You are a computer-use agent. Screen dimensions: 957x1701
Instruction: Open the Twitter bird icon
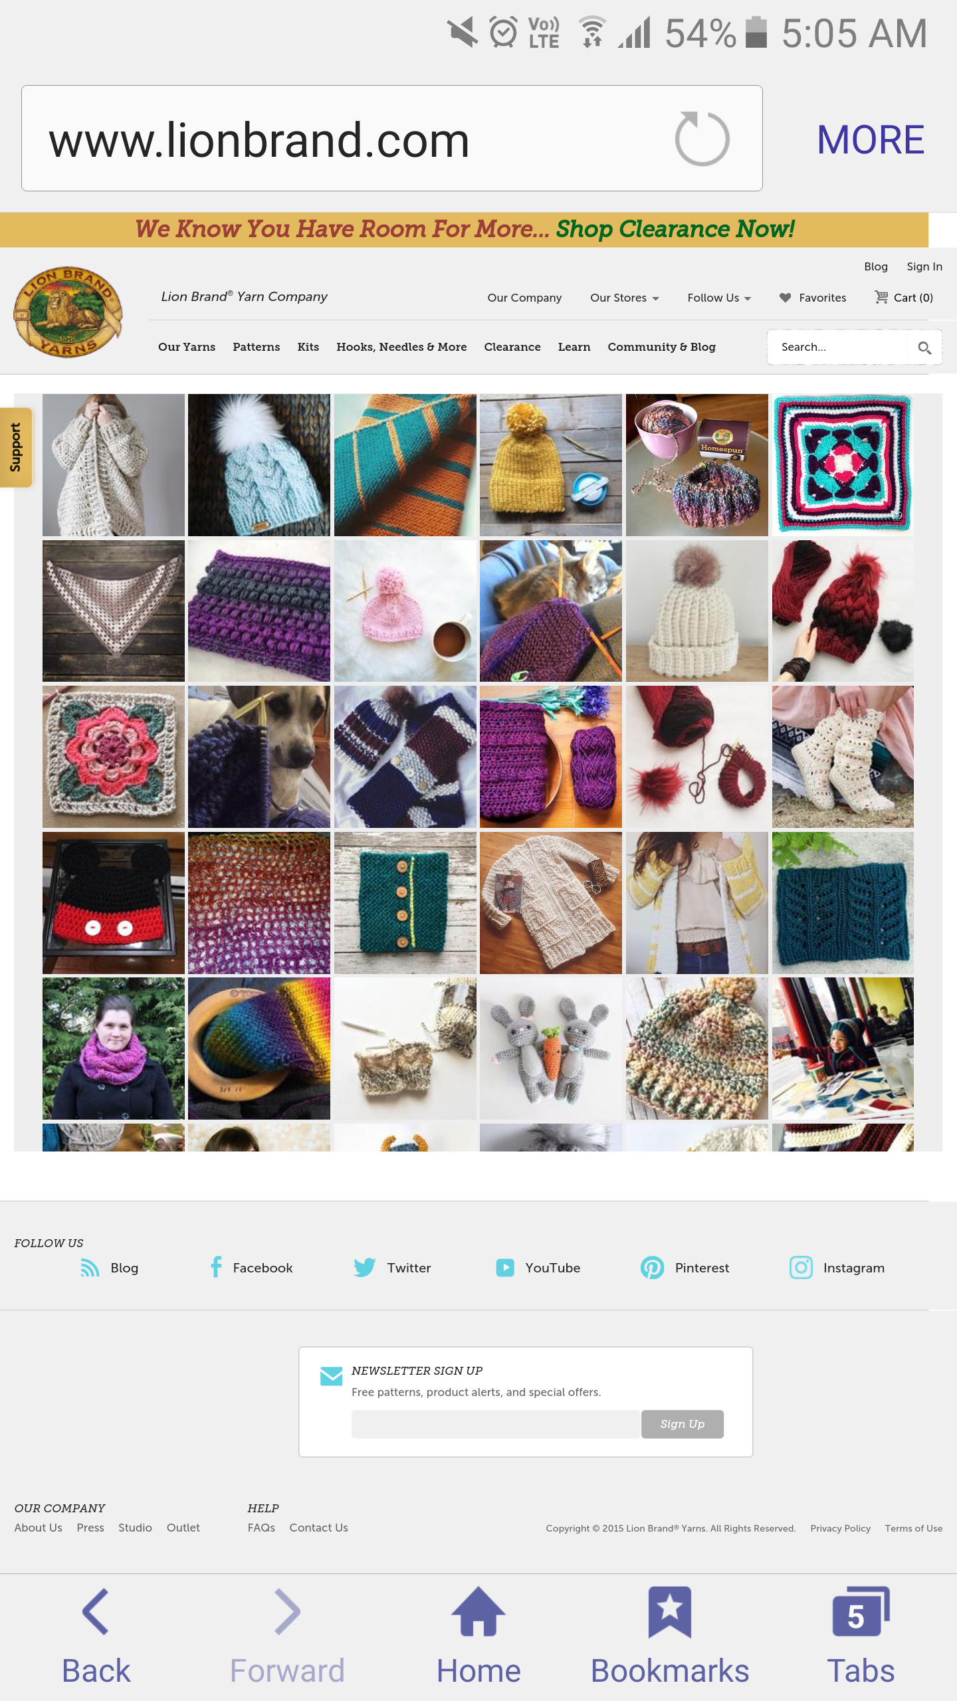(x=364, y=1267)
